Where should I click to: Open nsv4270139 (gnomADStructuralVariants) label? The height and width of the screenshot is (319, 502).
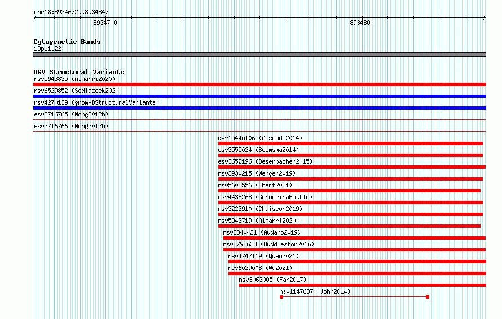pyautogui.click(x=96, y=102)
